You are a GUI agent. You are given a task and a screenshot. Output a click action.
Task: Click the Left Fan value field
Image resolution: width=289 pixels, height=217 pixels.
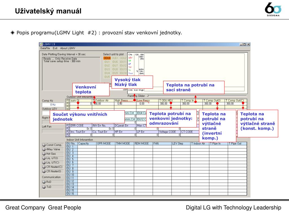(53, 131)
